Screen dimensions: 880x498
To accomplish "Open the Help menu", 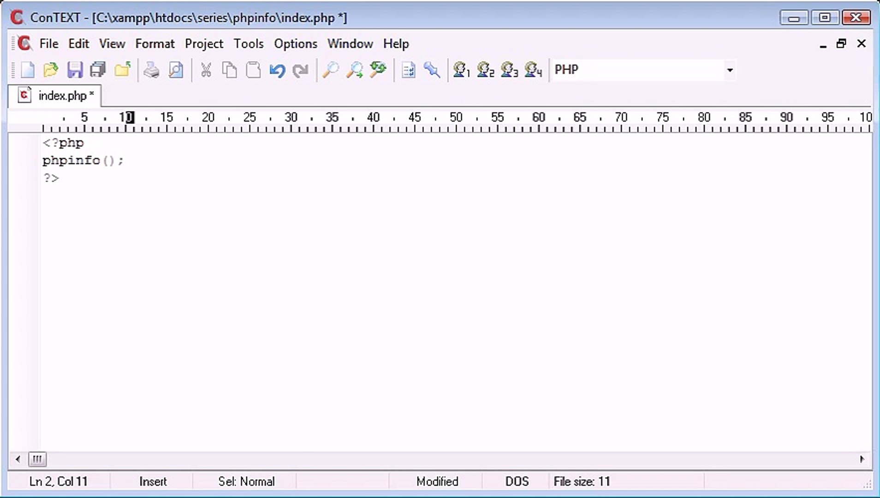I will tap(396, 44).
